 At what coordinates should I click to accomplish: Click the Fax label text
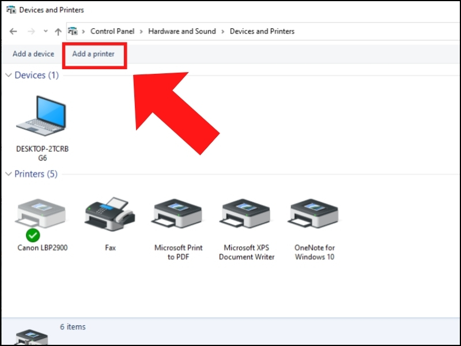[x=110, y=248]
